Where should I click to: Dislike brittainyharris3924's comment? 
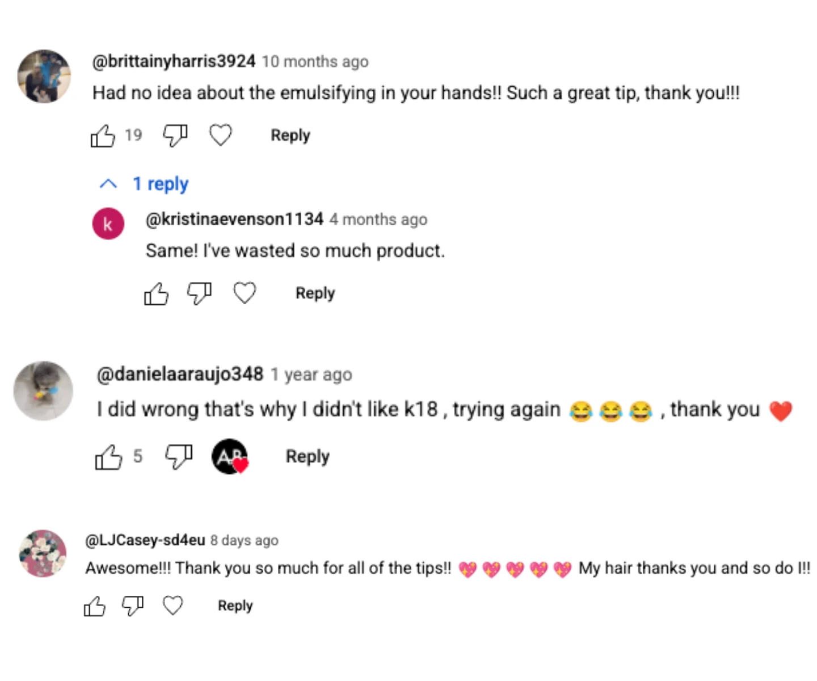175,136
